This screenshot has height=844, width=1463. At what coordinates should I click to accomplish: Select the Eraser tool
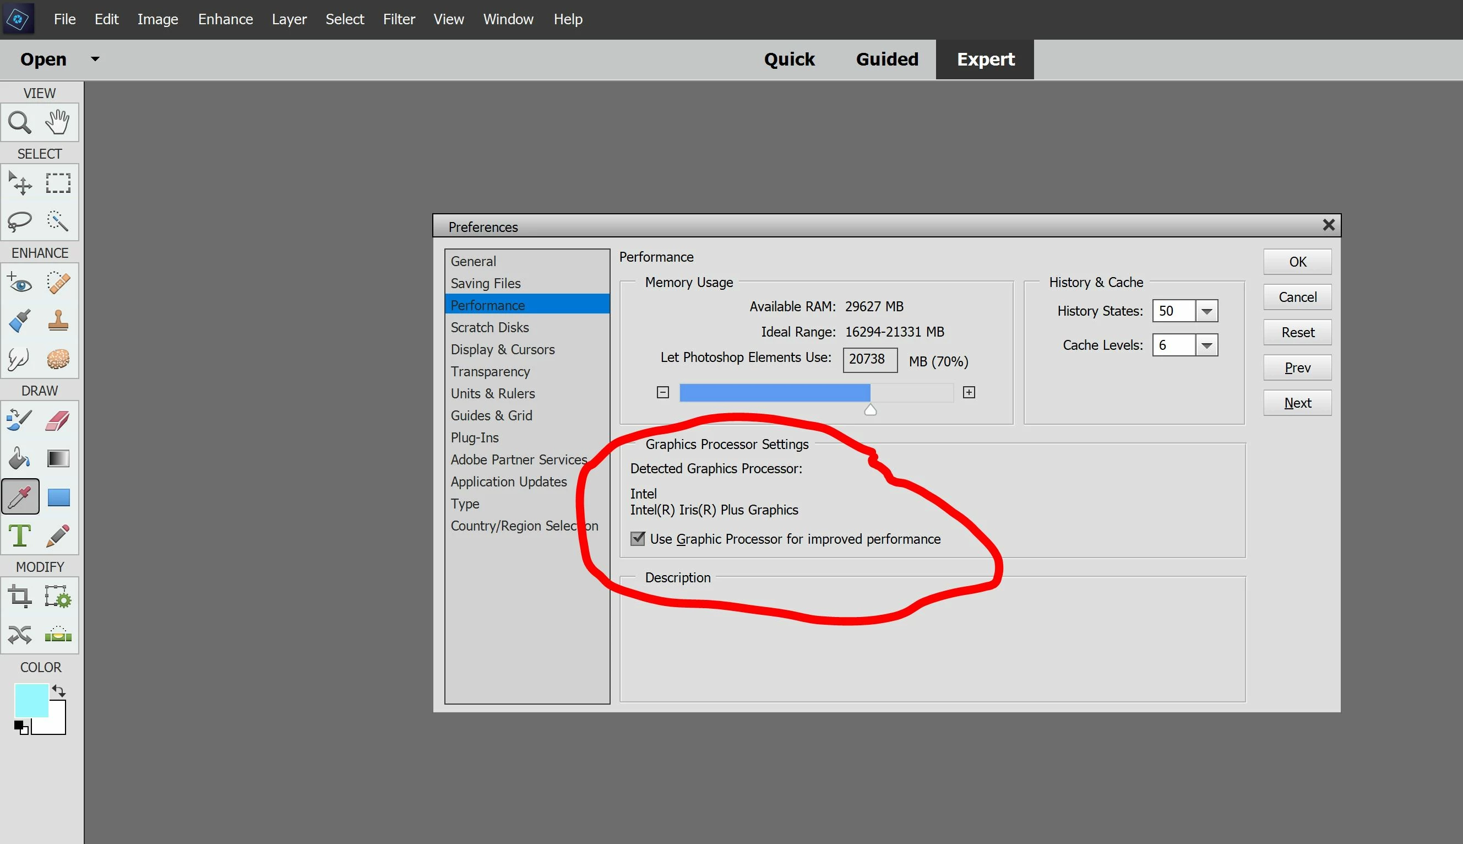pyautogui.click(x=58, y=421)
